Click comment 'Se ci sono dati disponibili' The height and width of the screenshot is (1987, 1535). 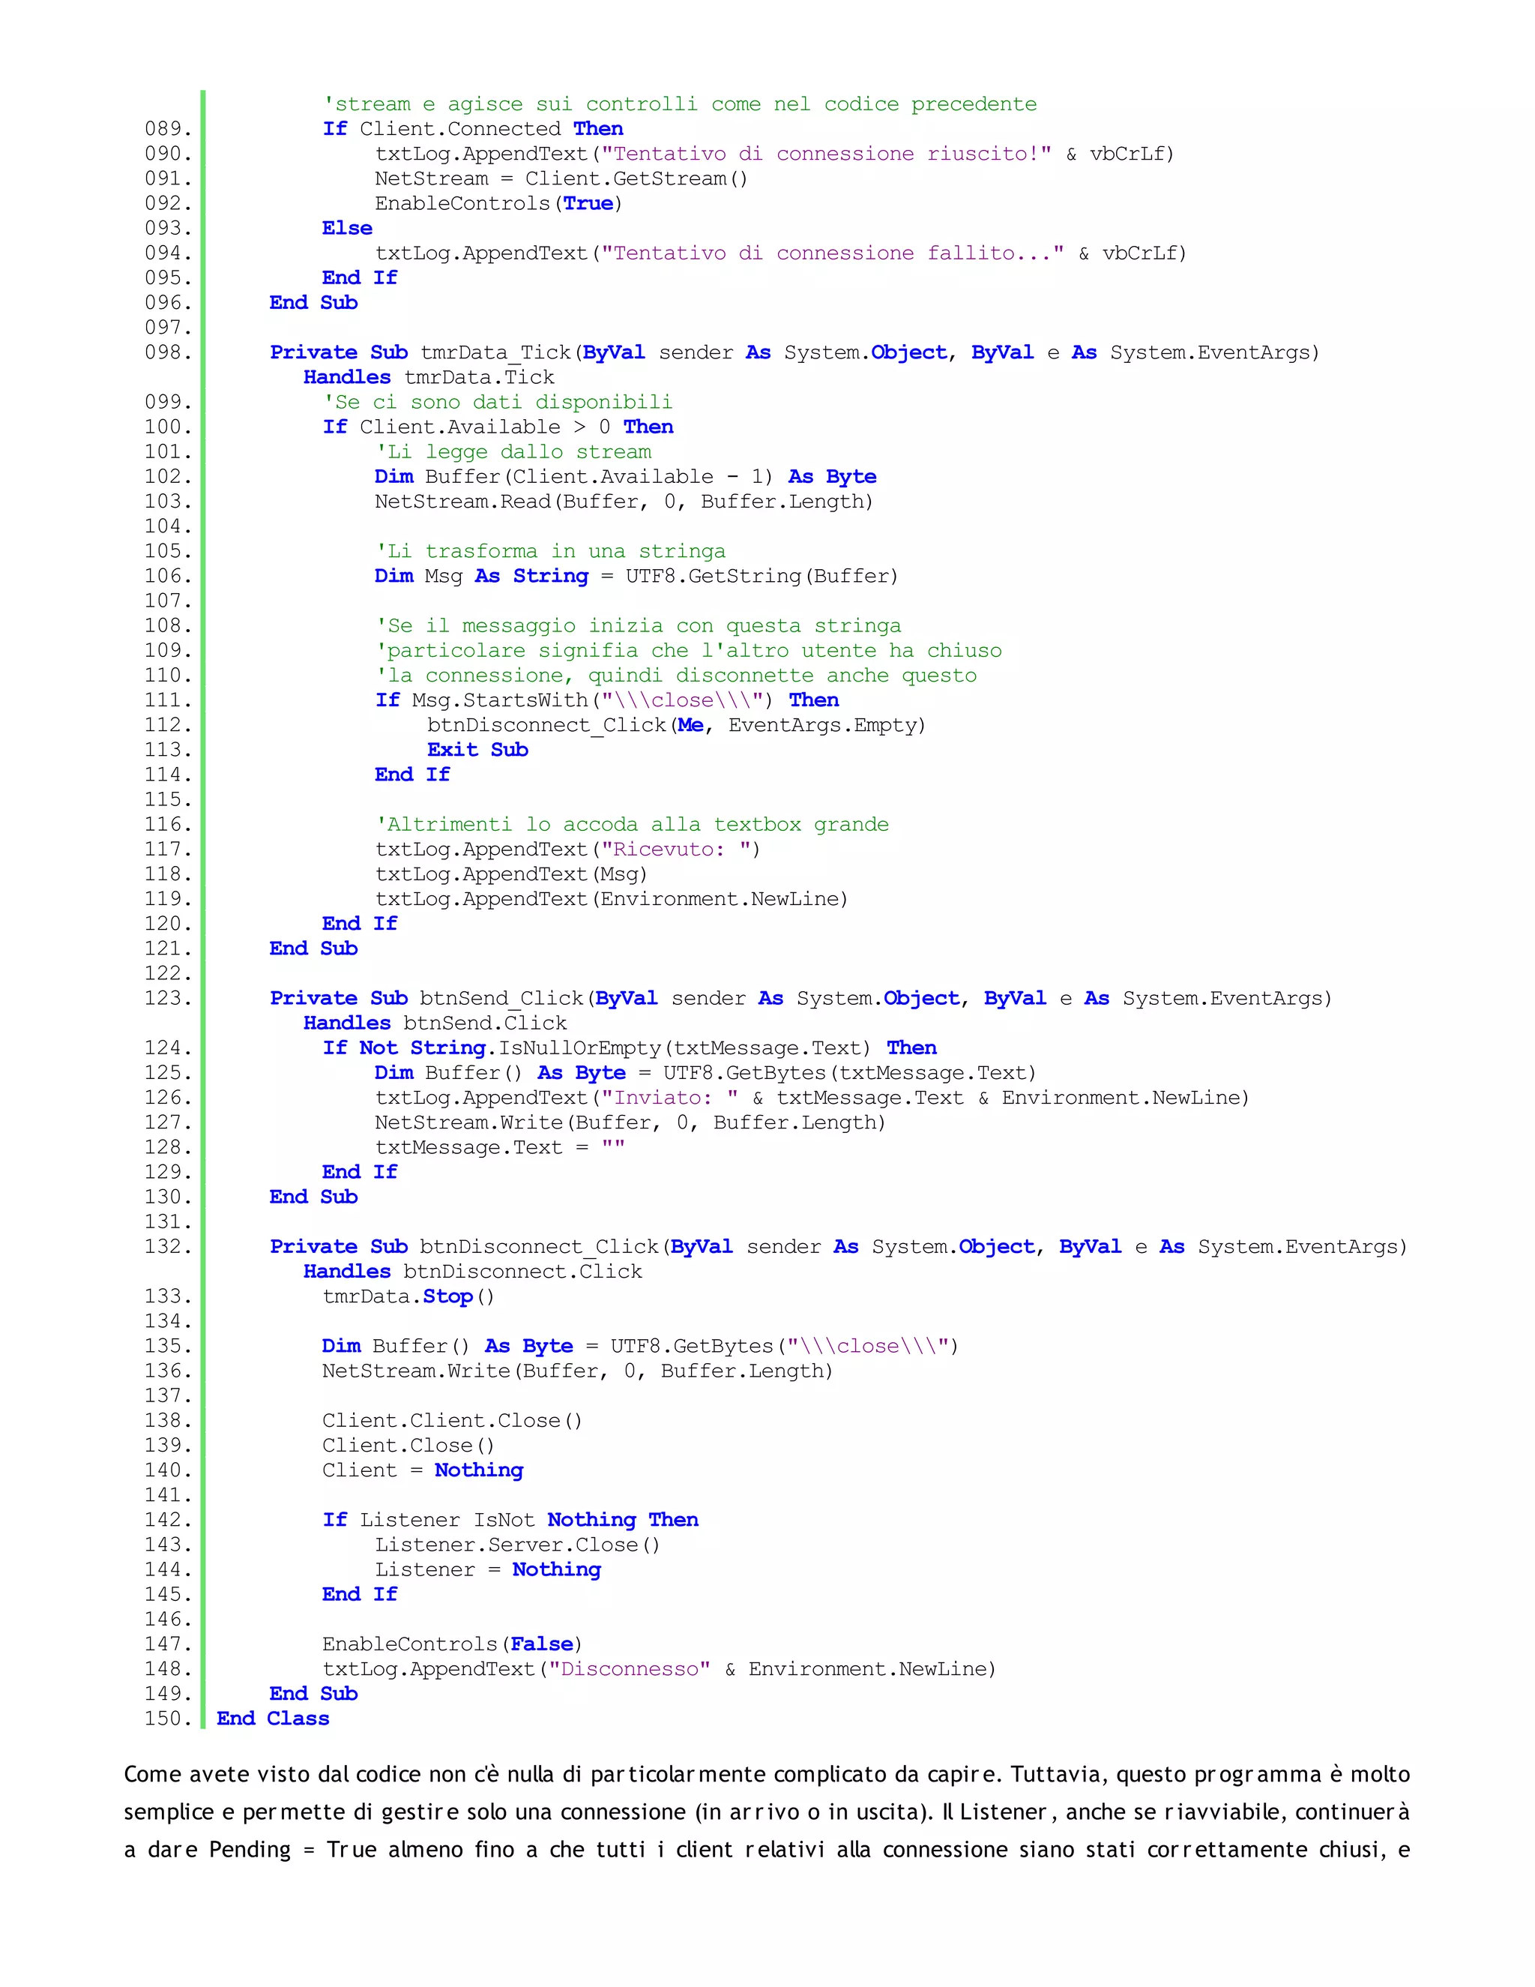[x=498, y=402]
